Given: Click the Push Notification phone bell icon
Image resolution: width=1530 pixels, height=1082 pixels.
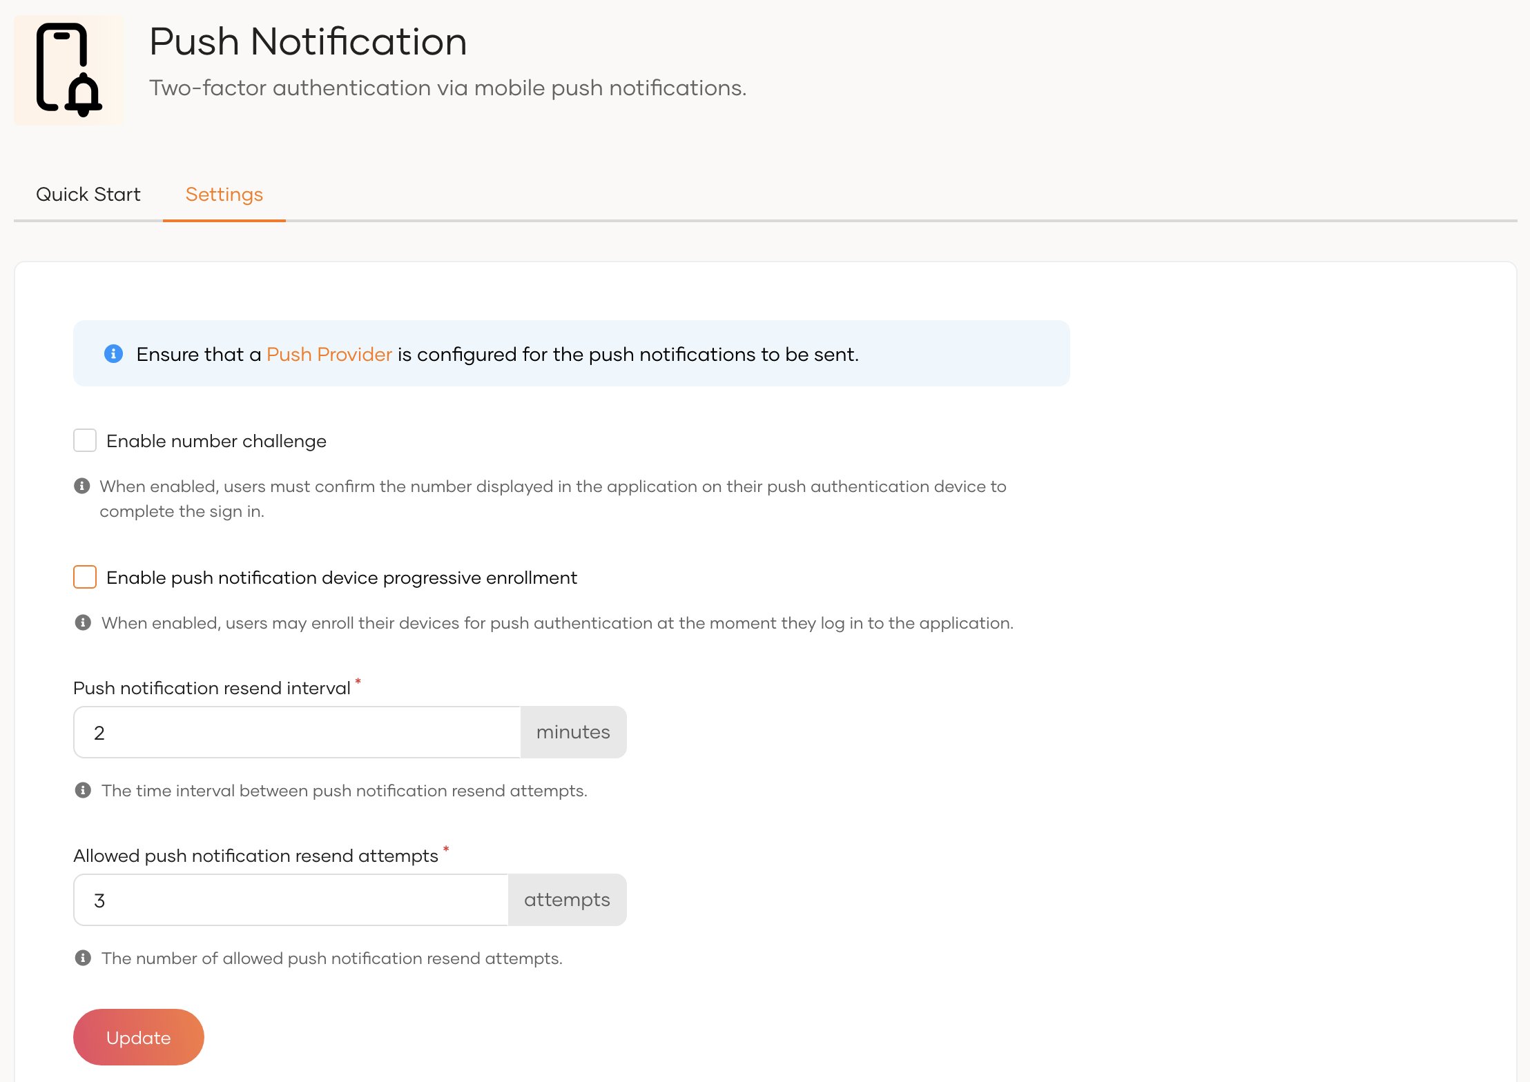Looking at the screenshot, I should [69, 70].
